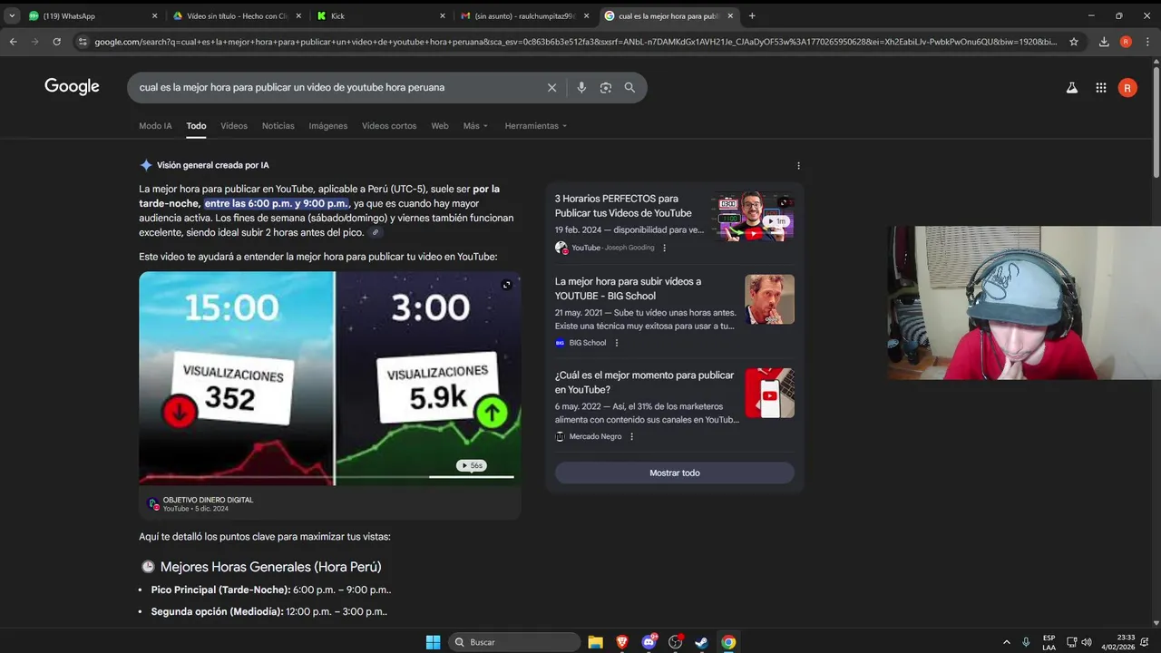
Task: View site information icon in the address bar
Action: [x=83, y=42]
